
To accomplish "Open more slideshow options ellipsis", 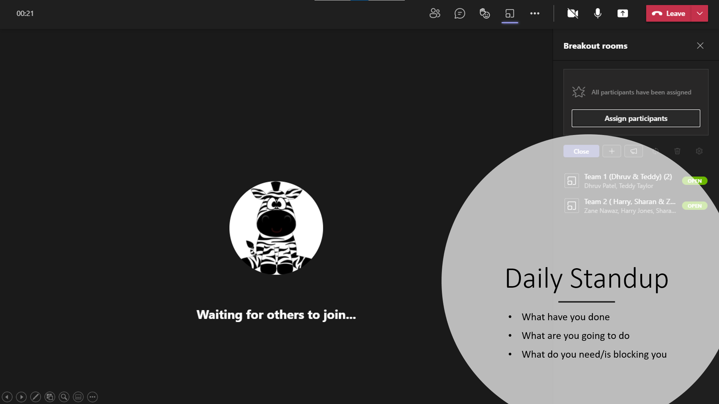I will pyautogui.click(x=92, y=397).
